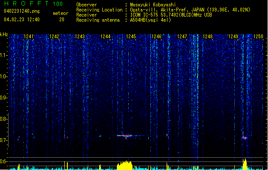Select antenna text A504HB(yagi 4el)
268x170 pixels.
tap(150, 20)
